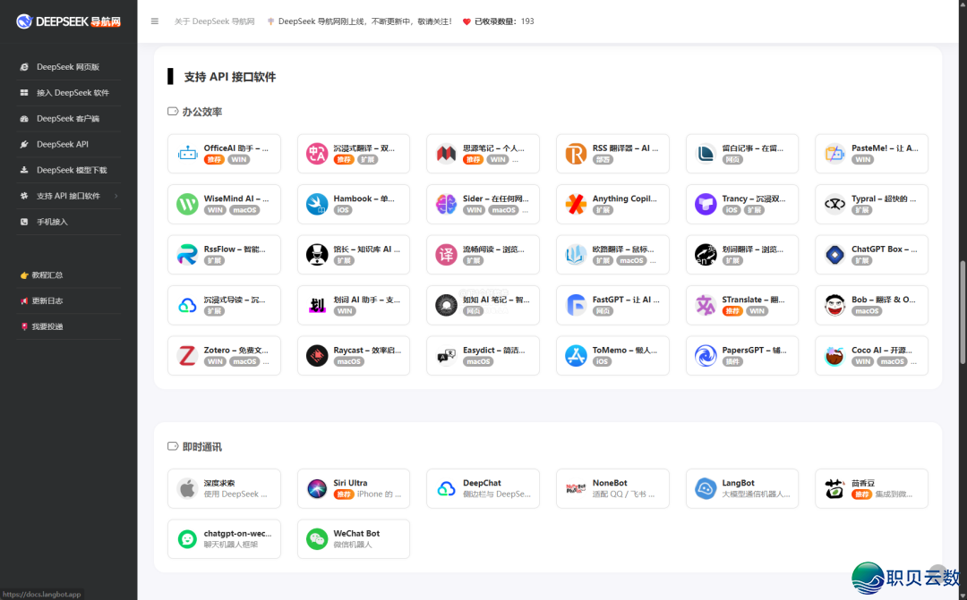Click the Bob clown face icon
This screenshot has width=967, height=600.
pyautogui.click(x=835, y=305)
